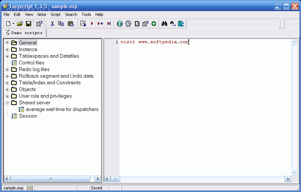Open the Script menu
The image size is (301, 192).
56,14
